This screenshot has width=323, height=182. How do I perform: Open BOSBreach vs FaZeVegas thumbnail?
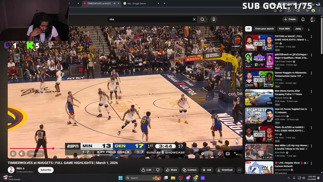coord(259,61)
